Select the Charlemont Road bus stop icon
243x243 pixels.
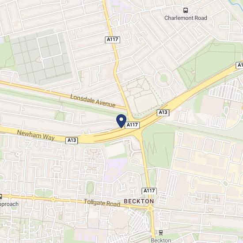[x=186, y=11]
